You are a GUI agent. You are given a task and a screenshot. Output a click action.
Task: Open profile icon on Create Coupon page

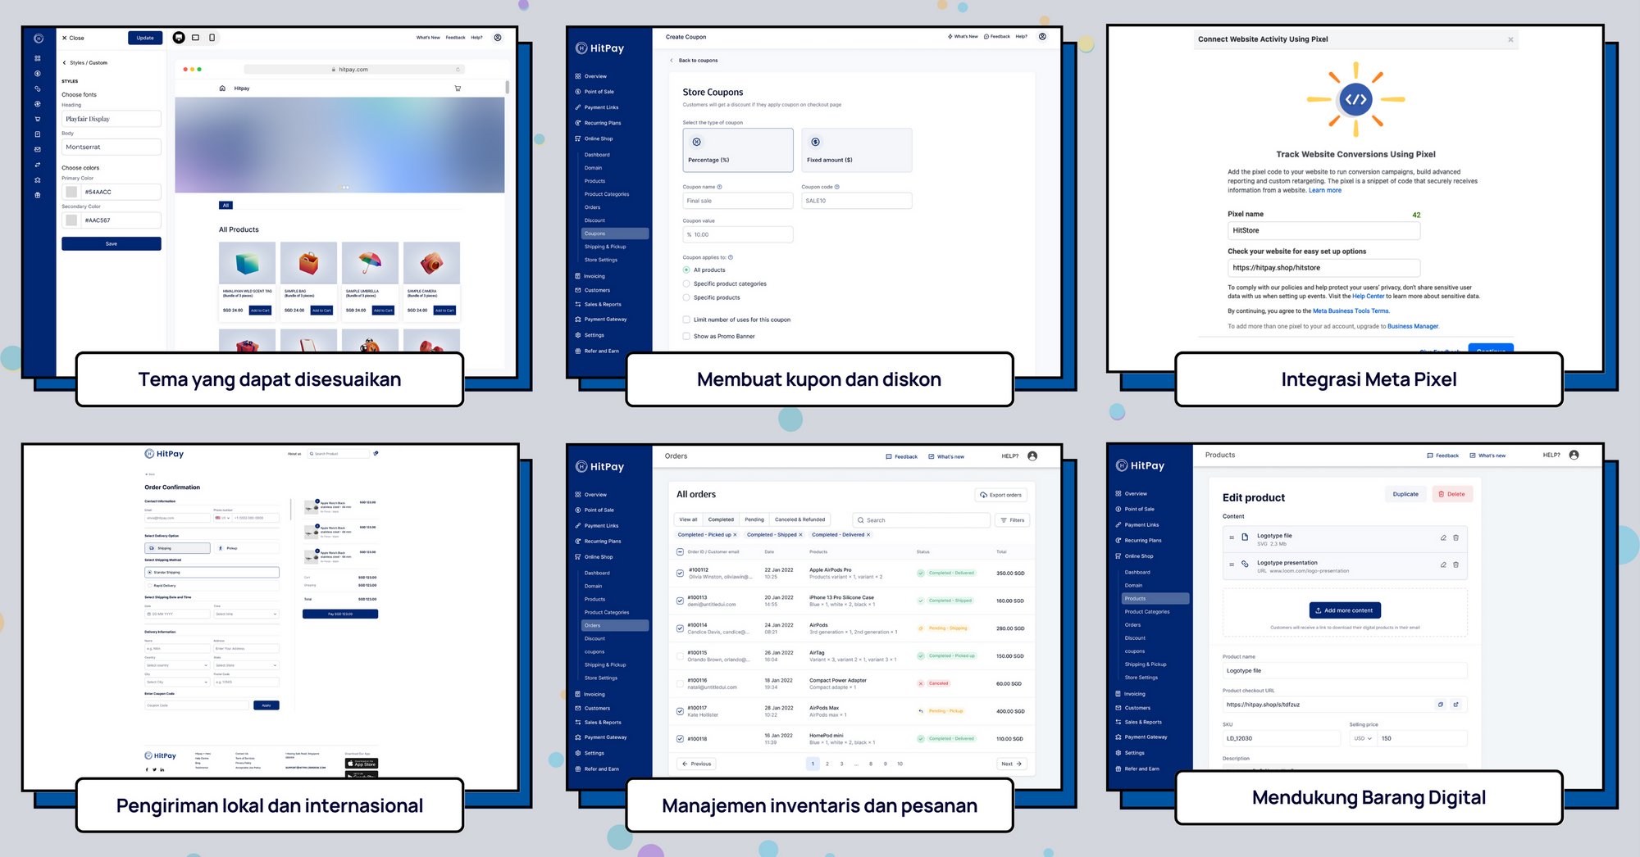coord(1042,37)
